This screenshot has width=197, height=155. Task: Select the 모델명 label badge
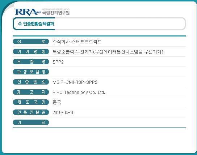31,62
